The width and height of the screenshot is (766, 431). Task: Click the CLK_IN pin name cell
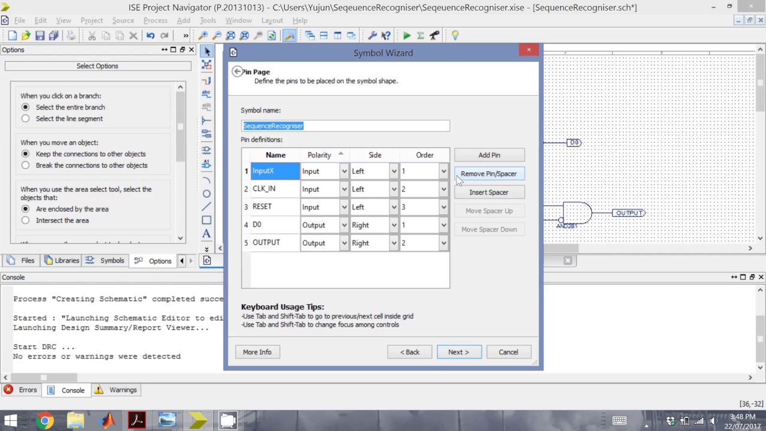tap(275, 189)
